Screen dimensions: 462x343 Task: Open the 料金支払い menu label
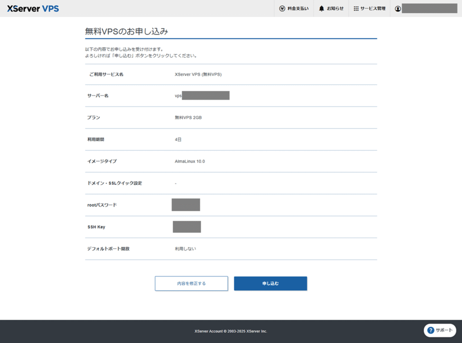[298, 9]
